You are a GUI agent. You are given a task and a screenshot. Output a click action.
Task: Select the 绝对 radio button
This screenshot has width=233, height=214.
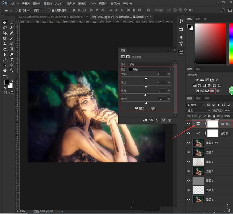tap(149, 108)
